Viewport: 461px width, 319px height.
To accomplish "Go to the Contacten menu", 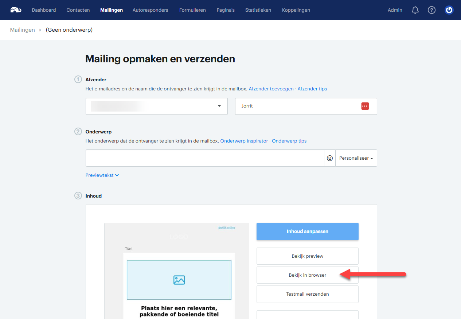I will click(78, 10).
